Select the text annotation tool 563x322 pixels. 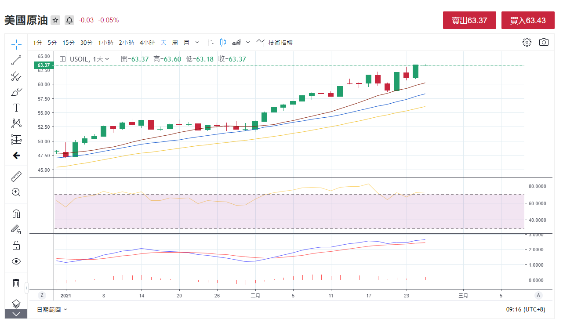tap(16, 108)
